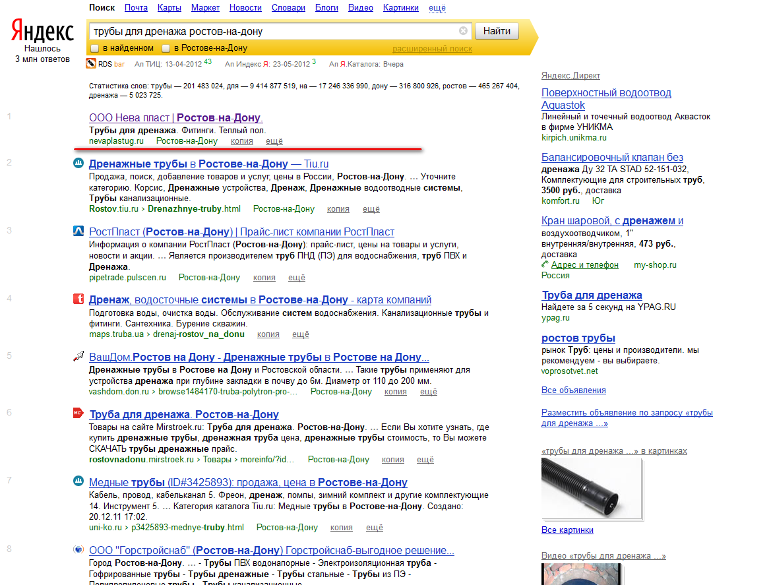The width and height of the screenshot is (769, 585).
Task: Expand 'ещё' in the top services menu
Action: pyautogui.click(x=437, y=8)
